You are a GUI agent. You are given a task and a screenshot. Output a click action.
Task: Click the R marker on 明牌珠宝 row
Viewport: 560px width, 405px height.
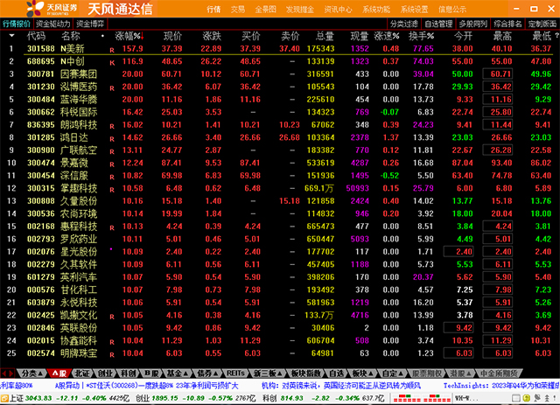pos(112,355)
